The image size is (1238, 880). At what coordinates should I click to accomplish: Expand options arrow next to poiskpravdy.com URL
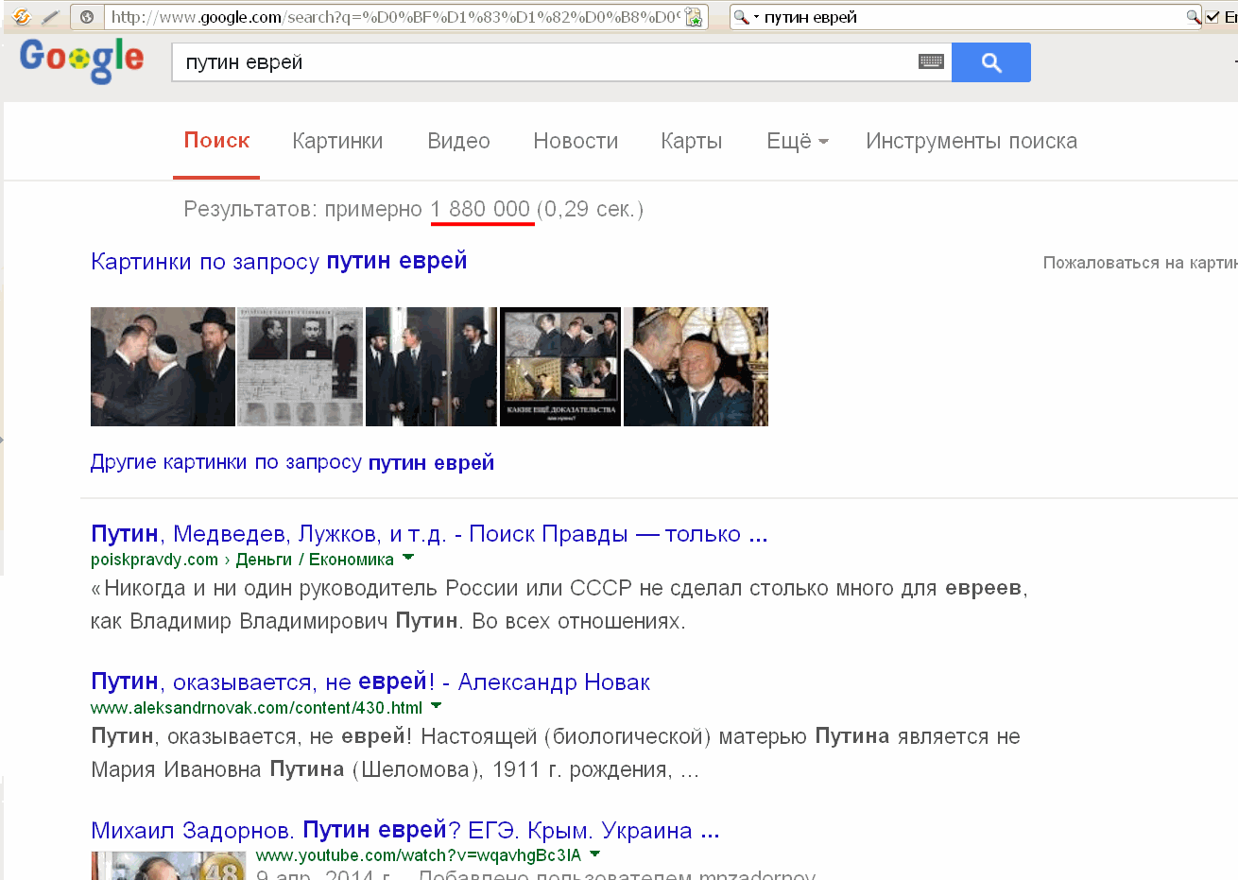[x=408, y=558]
